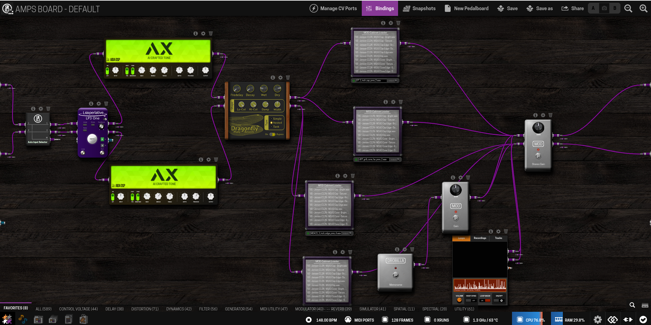Click the 148.00 BPM tempo display
The image size is (651, 325).
327,320
